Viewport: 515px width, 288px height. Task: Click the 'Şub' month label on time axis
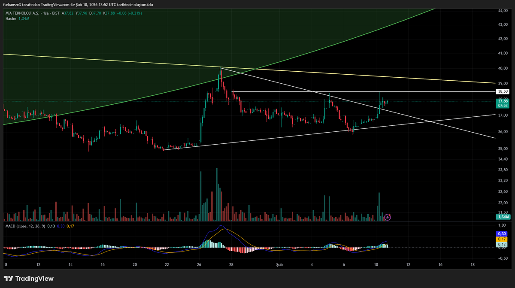(279, 265)
